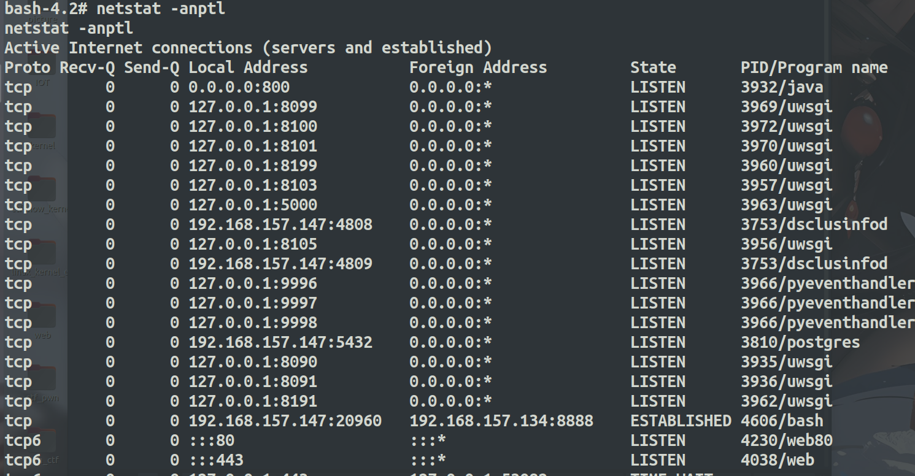Select the kernel folder icon
This screenshot has height=476, width=915.
click(x=42, y=126)
